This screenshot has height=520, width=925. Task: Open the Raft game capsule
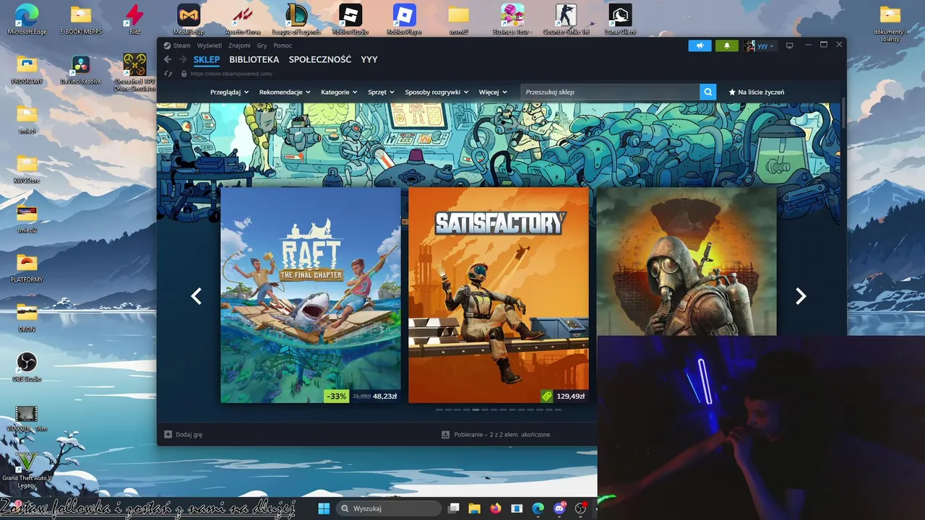[311, 295]
